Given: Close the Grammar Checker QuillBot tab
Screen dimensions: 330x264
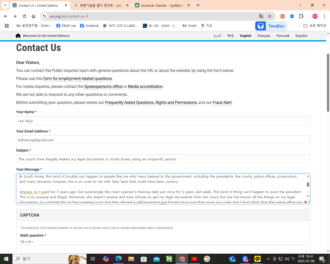Looking at the screenshot, I should click(189, 5).
